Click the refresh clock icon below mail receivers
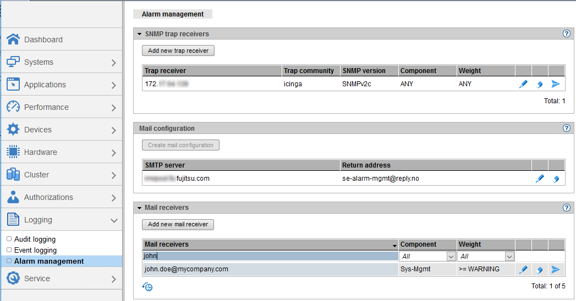Image resolution: width=576 pixels, height=301 pixels. 147,287
